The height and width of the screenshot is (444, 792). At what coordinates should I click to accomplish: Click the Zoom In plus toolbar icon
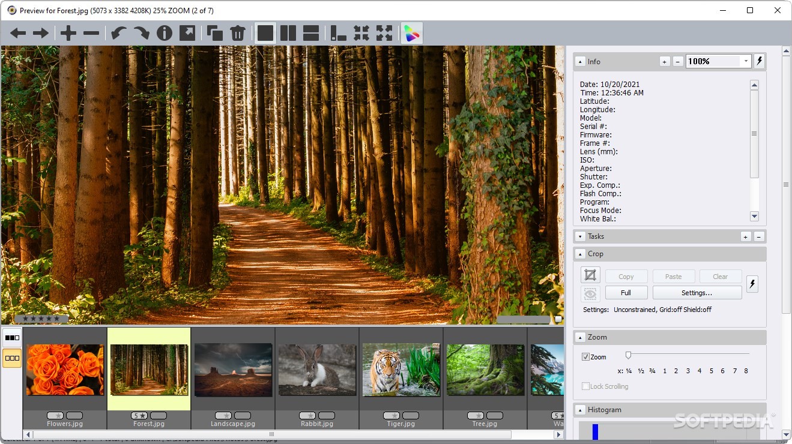coord(67,34)
